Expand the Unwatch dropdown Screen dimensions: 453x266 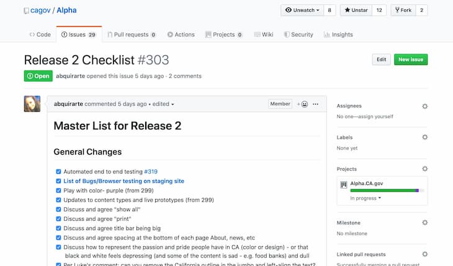302,10
